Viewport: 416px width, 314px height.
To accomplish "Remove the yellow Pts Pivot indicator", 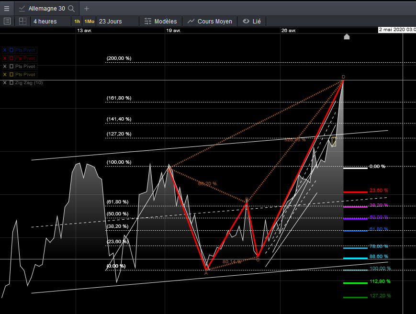I will point(5,75).
